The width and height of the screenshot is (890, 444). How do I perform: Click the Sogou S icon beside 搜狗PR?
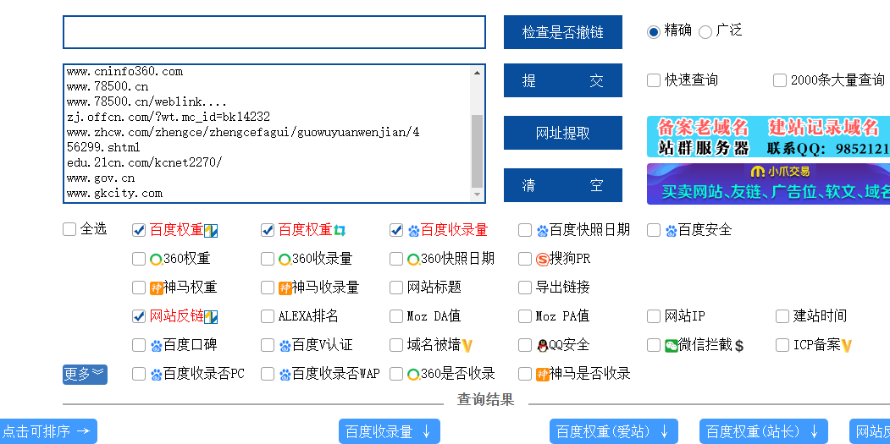click(543, 260)
